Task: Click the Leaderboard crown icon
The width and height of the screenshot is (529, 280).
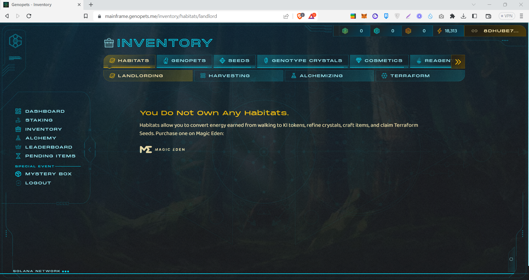Action: pos(18,147)
